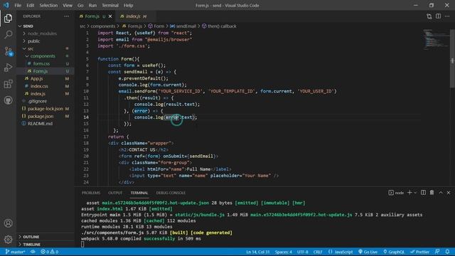Open form.css in explorer

pyautogui.click(x=45, y=63)
